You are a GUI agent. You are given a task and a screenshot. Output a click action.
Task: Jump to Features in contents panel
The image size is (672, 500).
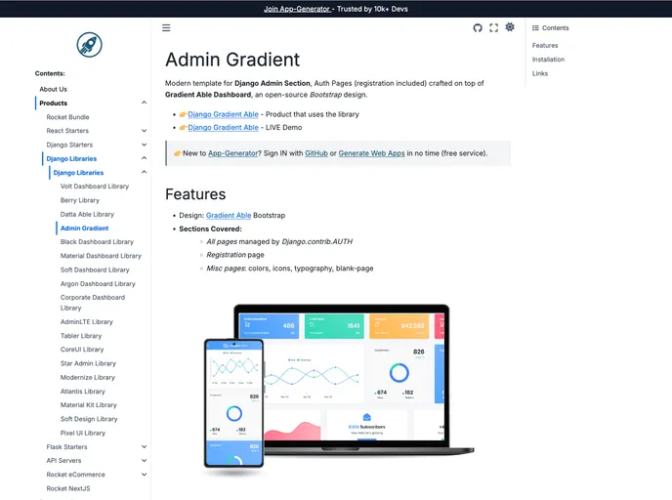pos(545,46)
